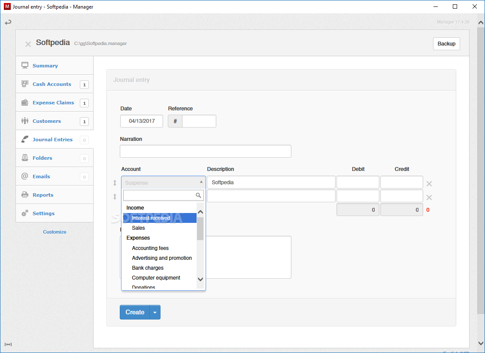
Task: Open the Emails tab
Action: tap(55, 176)
